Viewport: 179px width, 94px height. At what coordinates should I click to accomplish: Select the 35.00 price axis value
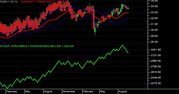coord(154,1)
